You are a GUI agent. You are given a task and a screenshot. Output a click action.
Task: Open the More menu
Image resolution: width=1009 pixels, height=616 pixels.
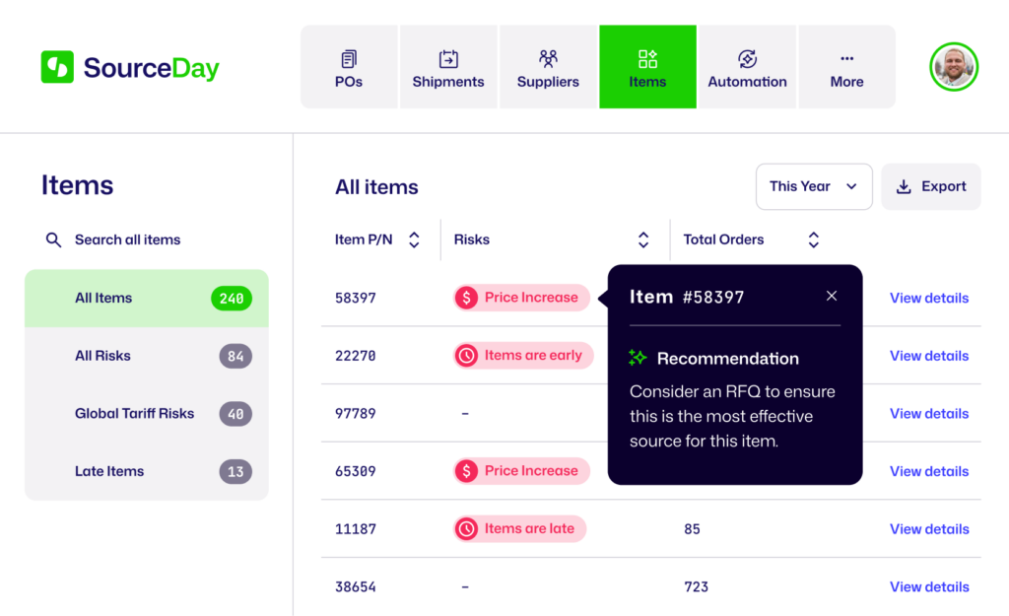tap(846, 67)
